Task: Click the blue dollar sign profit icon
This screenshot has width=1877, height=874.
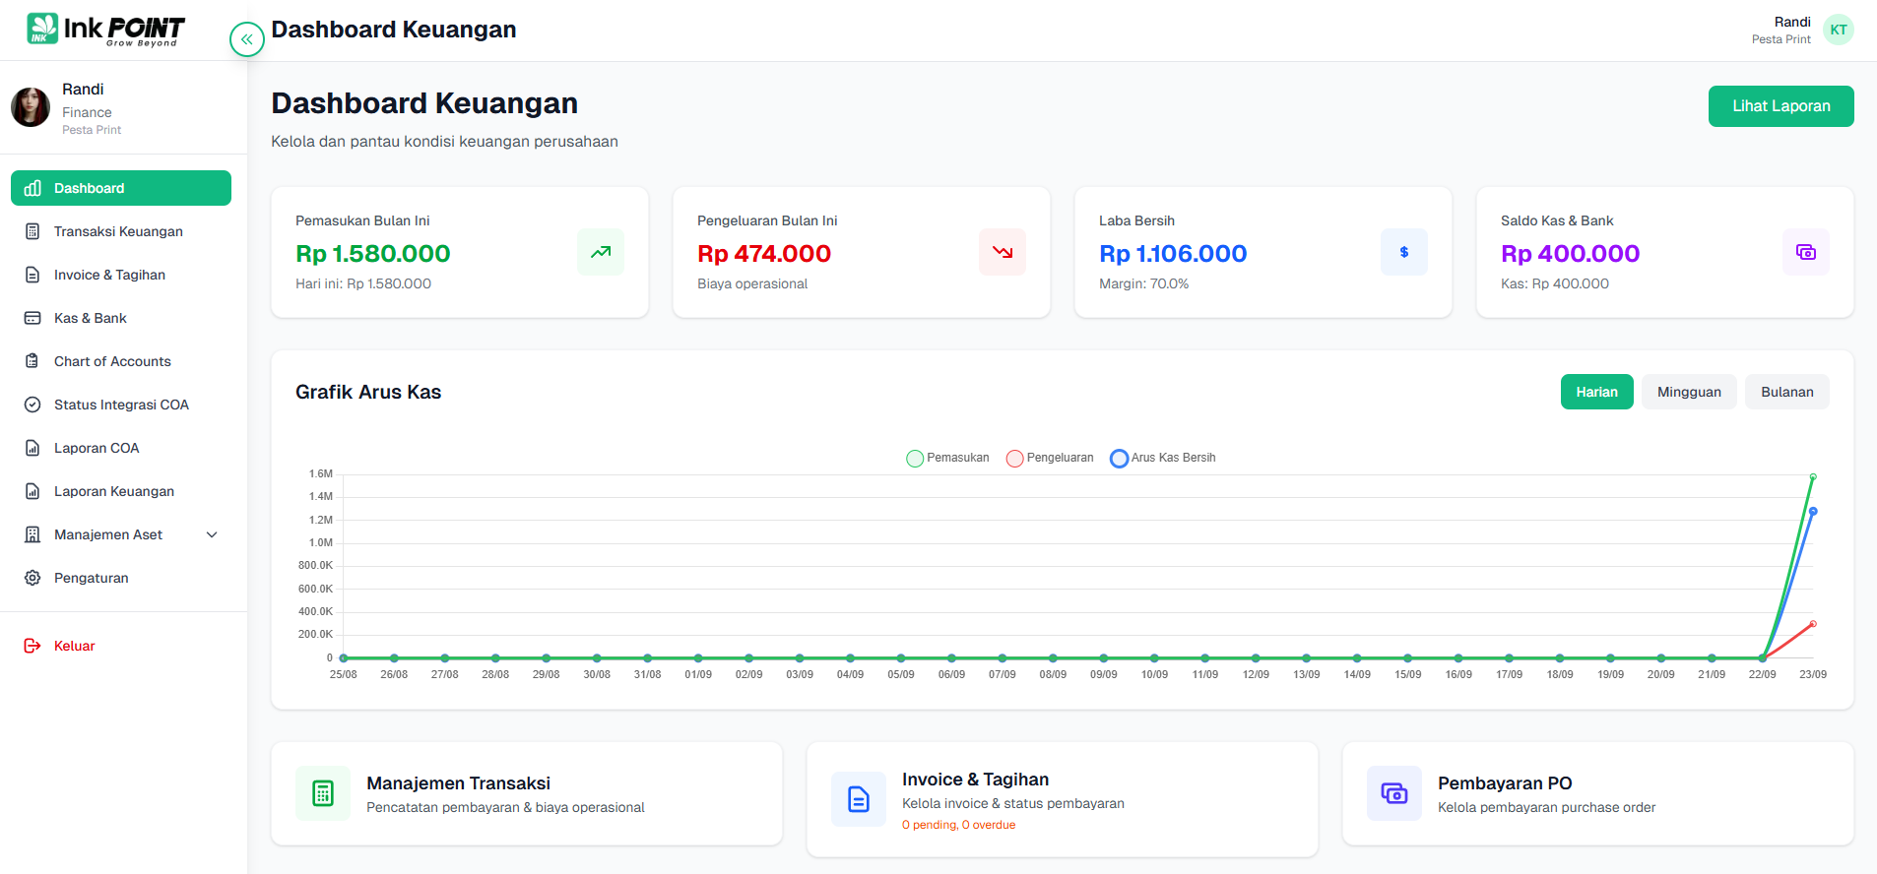Action: [x=1404, y=252]
